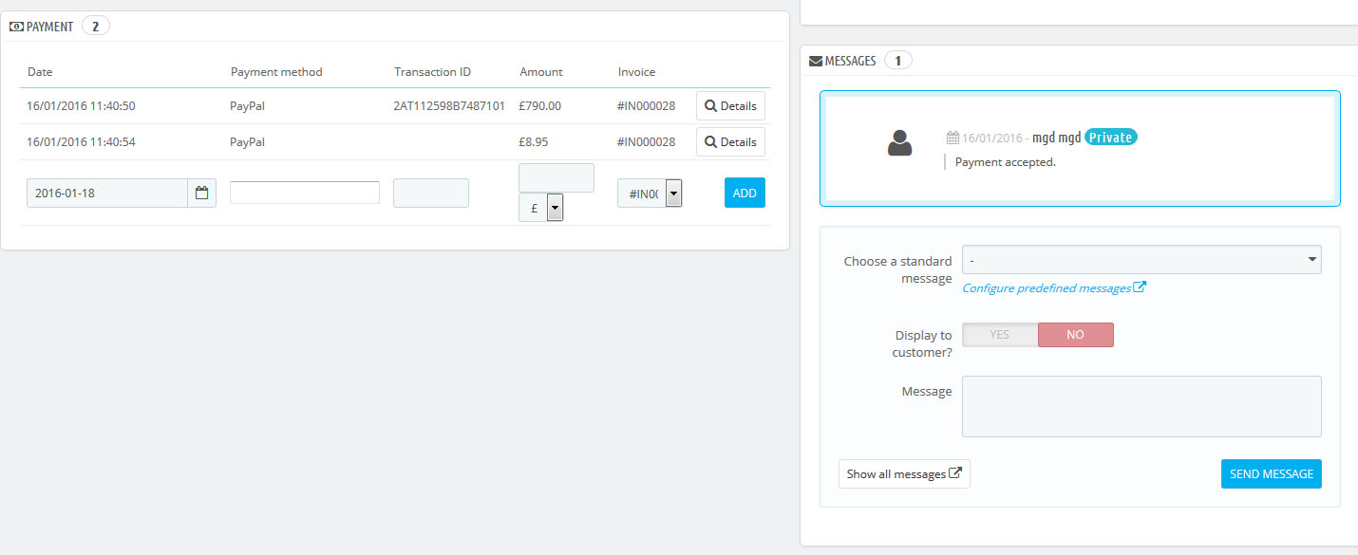Open the calendar date picker icon
This screenshot has width=1358, height=555.
(201, 193)
